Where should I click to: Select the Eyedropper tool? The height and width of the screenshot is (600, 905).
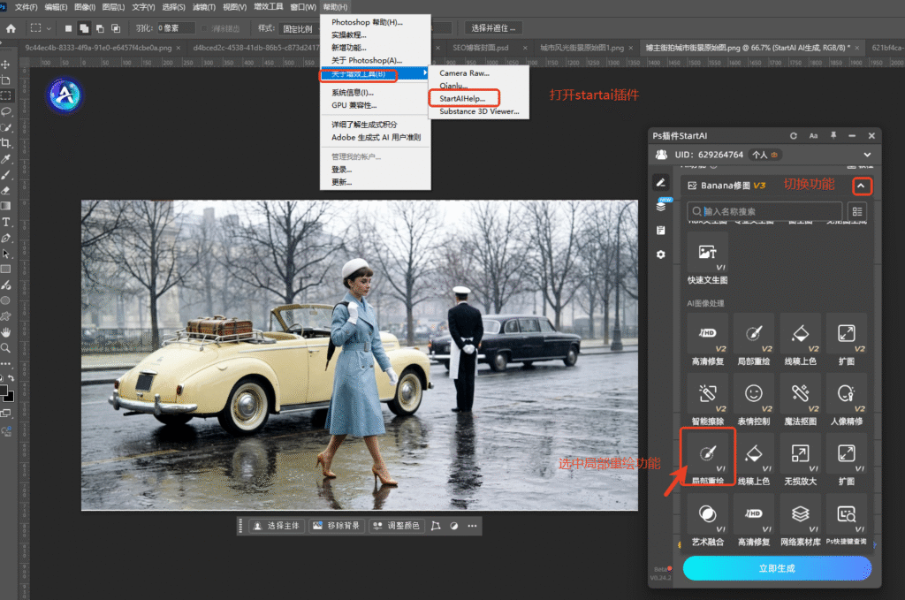tap(6, 159)
